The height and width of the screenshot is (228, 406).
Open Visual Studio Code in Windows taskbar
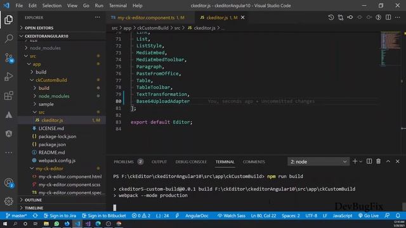pos(77,224)
